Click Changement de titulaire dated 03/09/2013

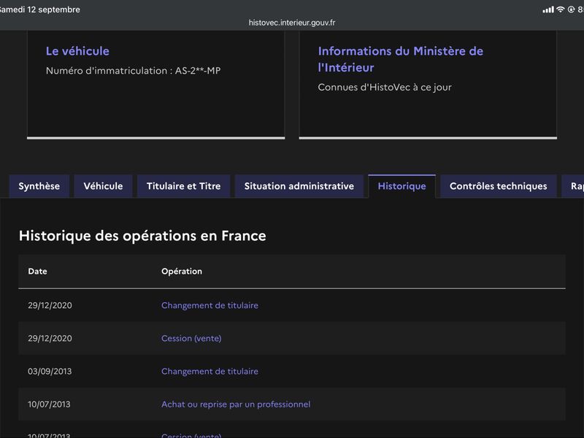pos(210,372)
